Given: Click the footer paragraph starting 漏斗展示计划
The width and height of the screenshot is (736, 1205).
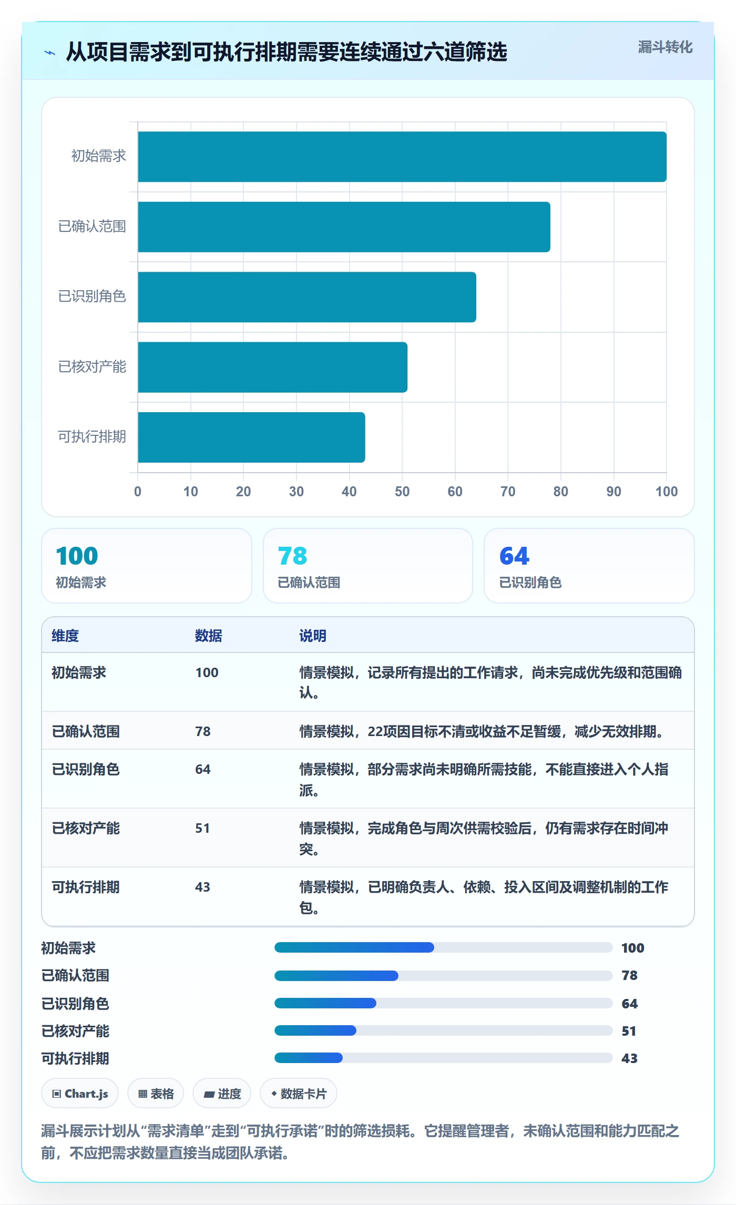Looking at the screenshot, I should click(x=361, y=1141).
